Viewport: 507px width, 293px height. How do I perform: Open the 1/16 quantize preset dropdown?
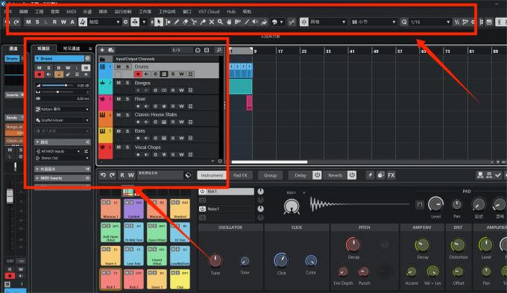[429, 22]
